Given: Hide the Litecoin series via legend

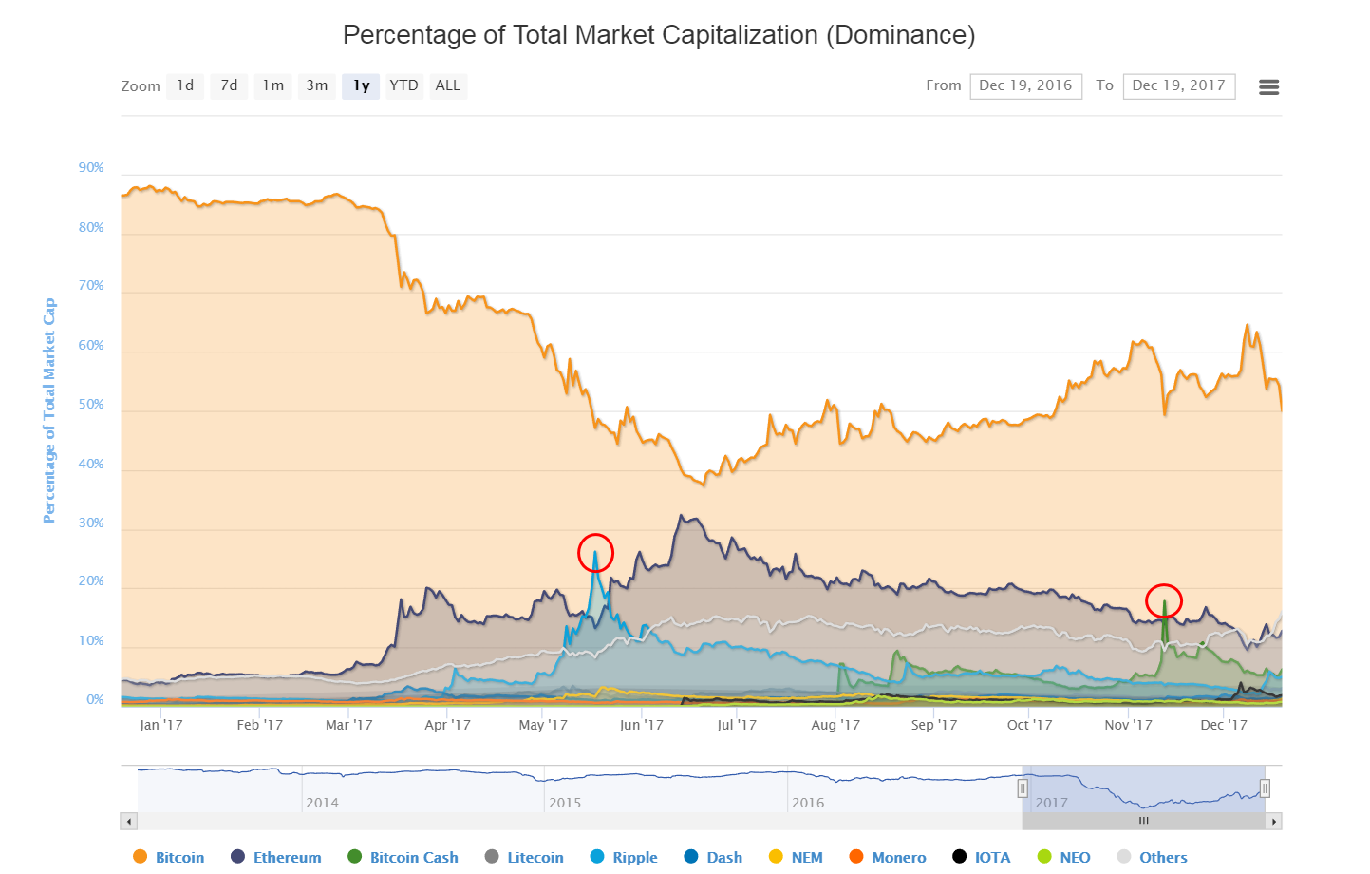Looking at the screenshot, I should pyautogui.click(x=535, y=857).
